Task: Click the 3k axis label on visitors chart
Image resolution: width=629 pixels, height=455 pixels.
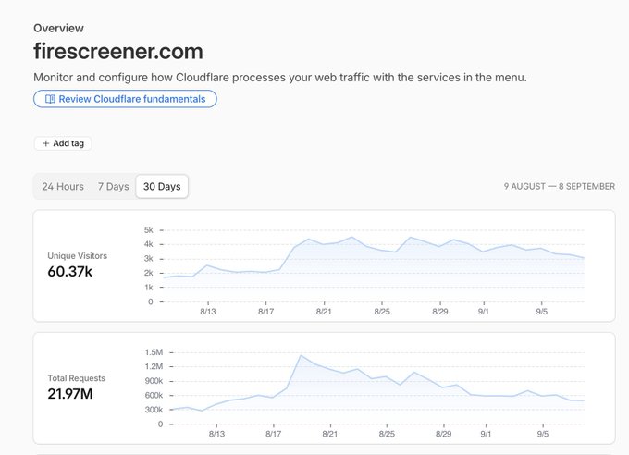Action: tap(149, 259)
